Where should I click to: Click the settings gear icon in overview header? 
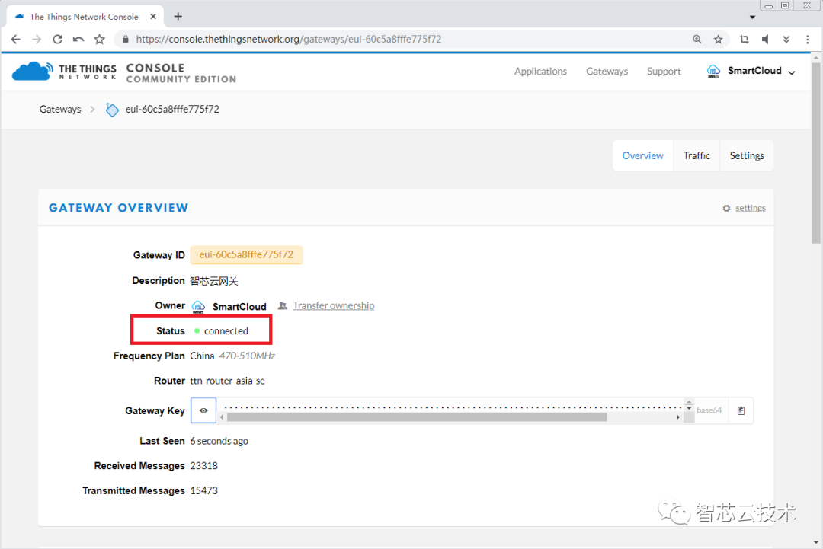(726, 208)
